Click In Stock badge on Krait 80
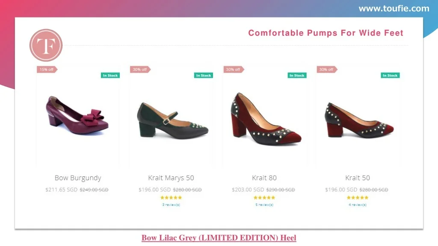438x246 pixels. (297, 76)
